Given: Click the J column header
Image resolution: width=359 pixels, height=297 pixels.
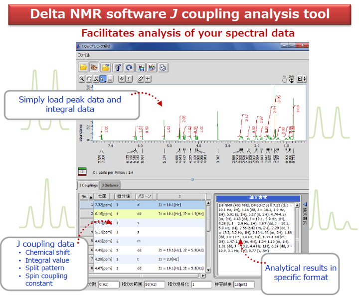Looking at the screenshot, I should coord(179,196).
